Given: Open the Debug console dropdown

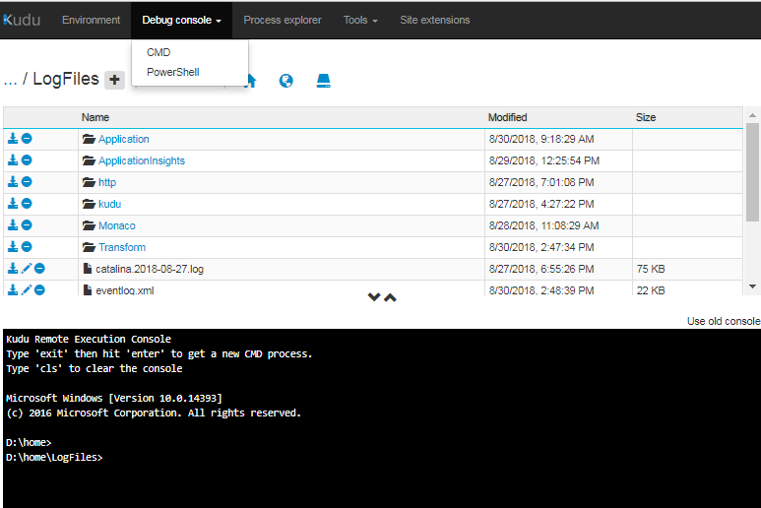Looking at the screenshot, I should click(x=181, y=20).
